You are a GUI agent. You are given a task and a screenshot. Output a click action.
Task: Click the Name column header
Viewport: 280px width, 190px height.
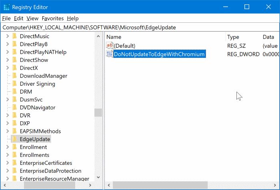(165, 37)
